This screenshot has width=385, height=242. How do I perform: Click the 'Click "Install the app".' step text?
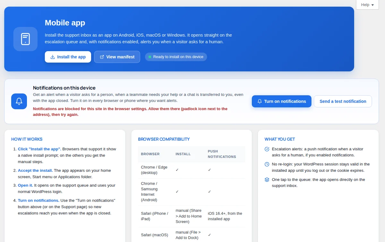tap(39, 149)
